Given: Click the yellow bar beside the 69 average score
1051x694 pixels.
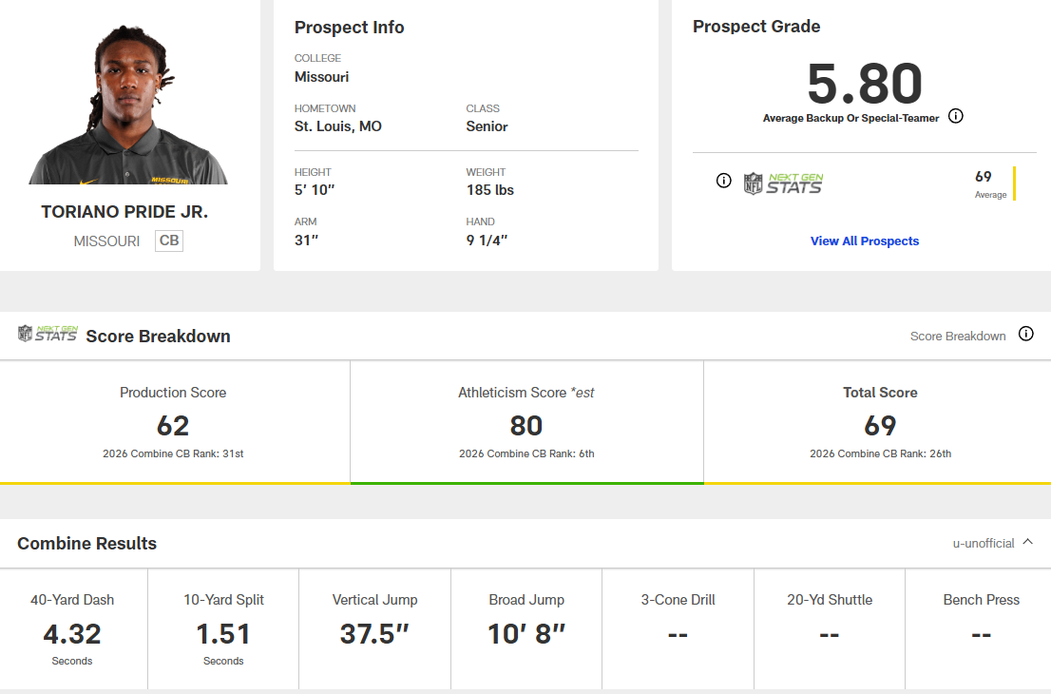Looking at the screenshot, I should click(1014, 183).
